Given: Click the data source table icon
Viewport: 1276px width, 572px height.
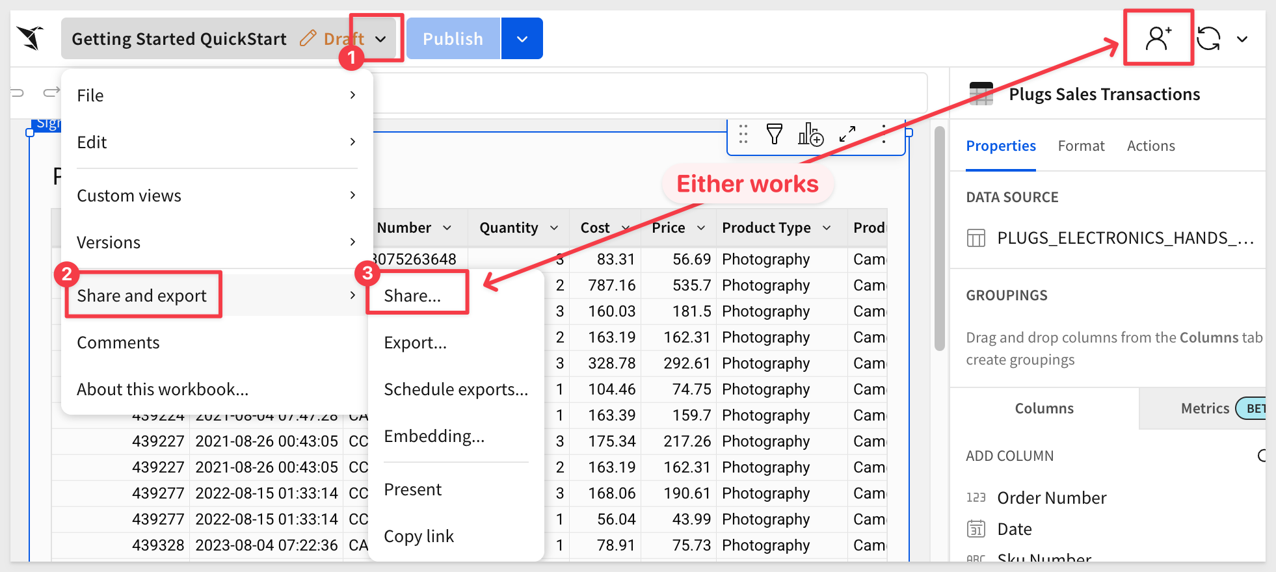Looking at the screenshot, I should point(976,239).
